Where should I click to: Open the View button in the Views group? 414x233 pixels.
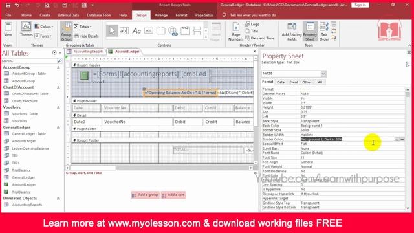pos(8,32)
